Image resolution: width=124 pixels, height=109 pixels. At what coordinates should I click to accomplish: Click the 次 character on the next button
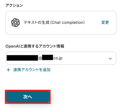point(25,97)
